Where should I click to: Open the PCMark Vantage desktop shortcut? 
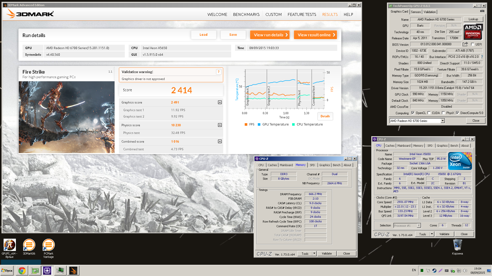48,248
